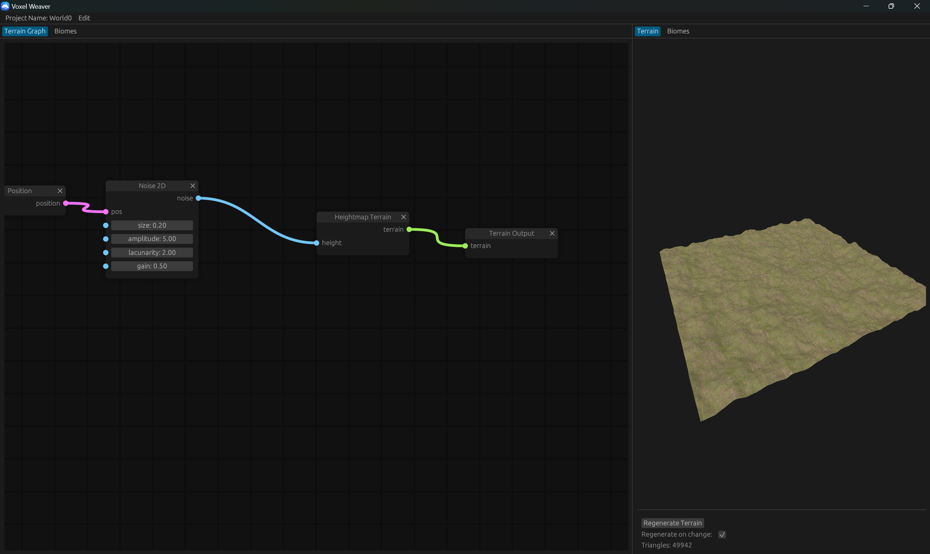Click the blue noise output port
Image resolution: width=930 pixels, height=554 pixels.
[198, 198]
